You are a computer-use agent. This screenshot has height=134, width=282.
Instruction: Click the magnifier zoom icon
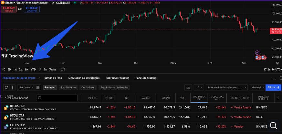[x=274, y=125]
